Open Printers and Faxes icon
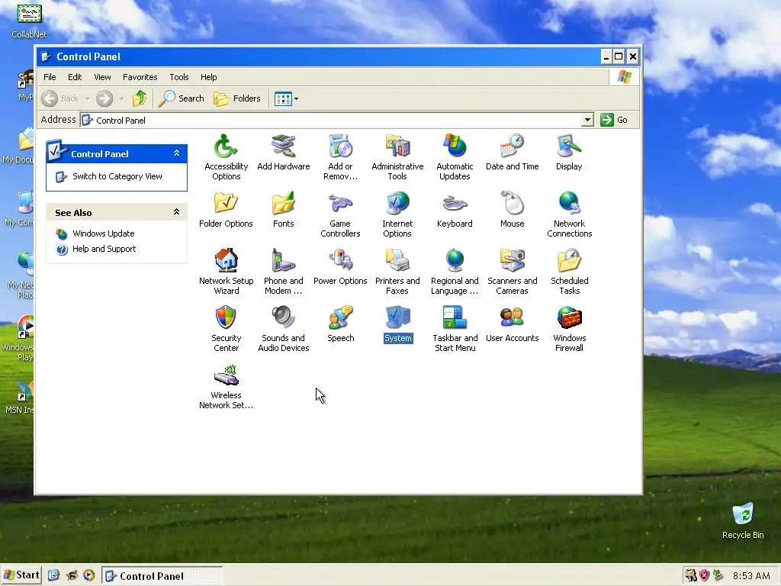This screenshot has width=781, height=586. [x=397, y=271]
